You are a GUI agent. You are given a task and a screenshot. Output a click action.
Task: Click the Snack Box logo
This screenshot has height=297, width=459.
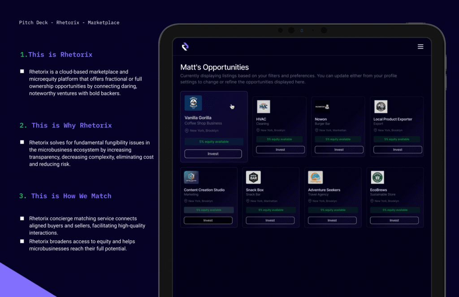click(x=253, y=177)
